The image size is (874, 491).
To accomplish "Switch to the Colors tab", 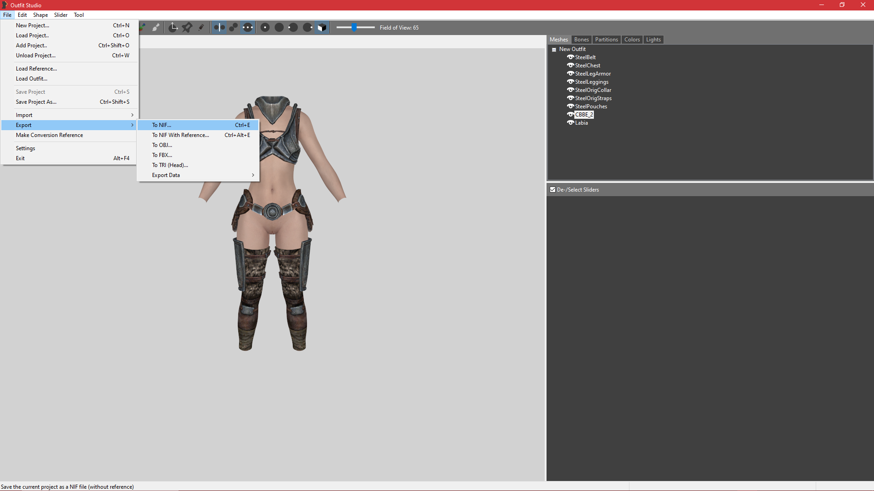I will pyautogui.click(x=632, y=40).
